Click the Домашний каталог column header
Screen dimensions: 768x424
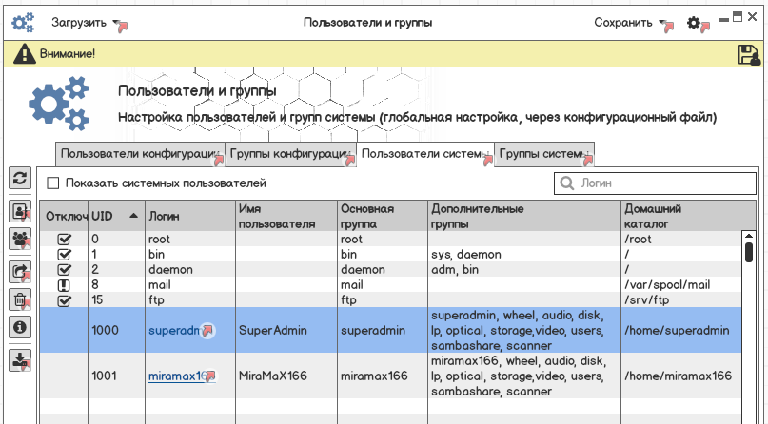[x=688, y=216]
